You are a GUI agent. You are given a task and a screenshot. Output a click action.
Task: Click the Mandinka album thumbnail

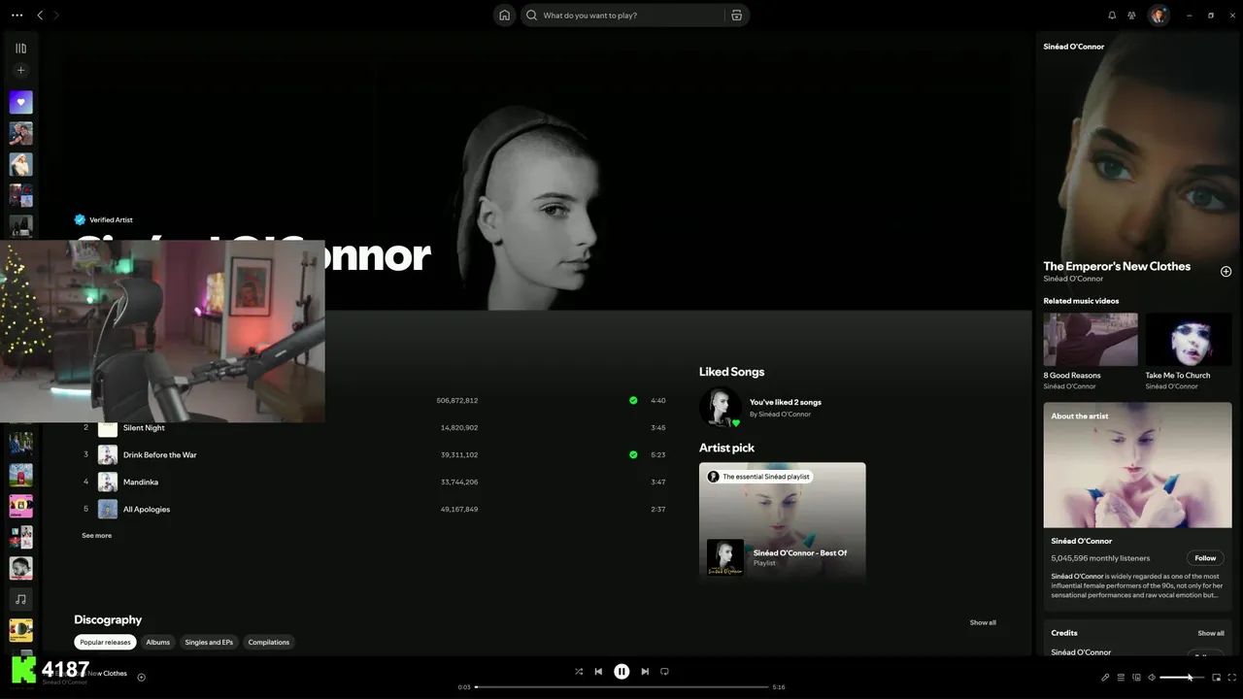point(107,483)
